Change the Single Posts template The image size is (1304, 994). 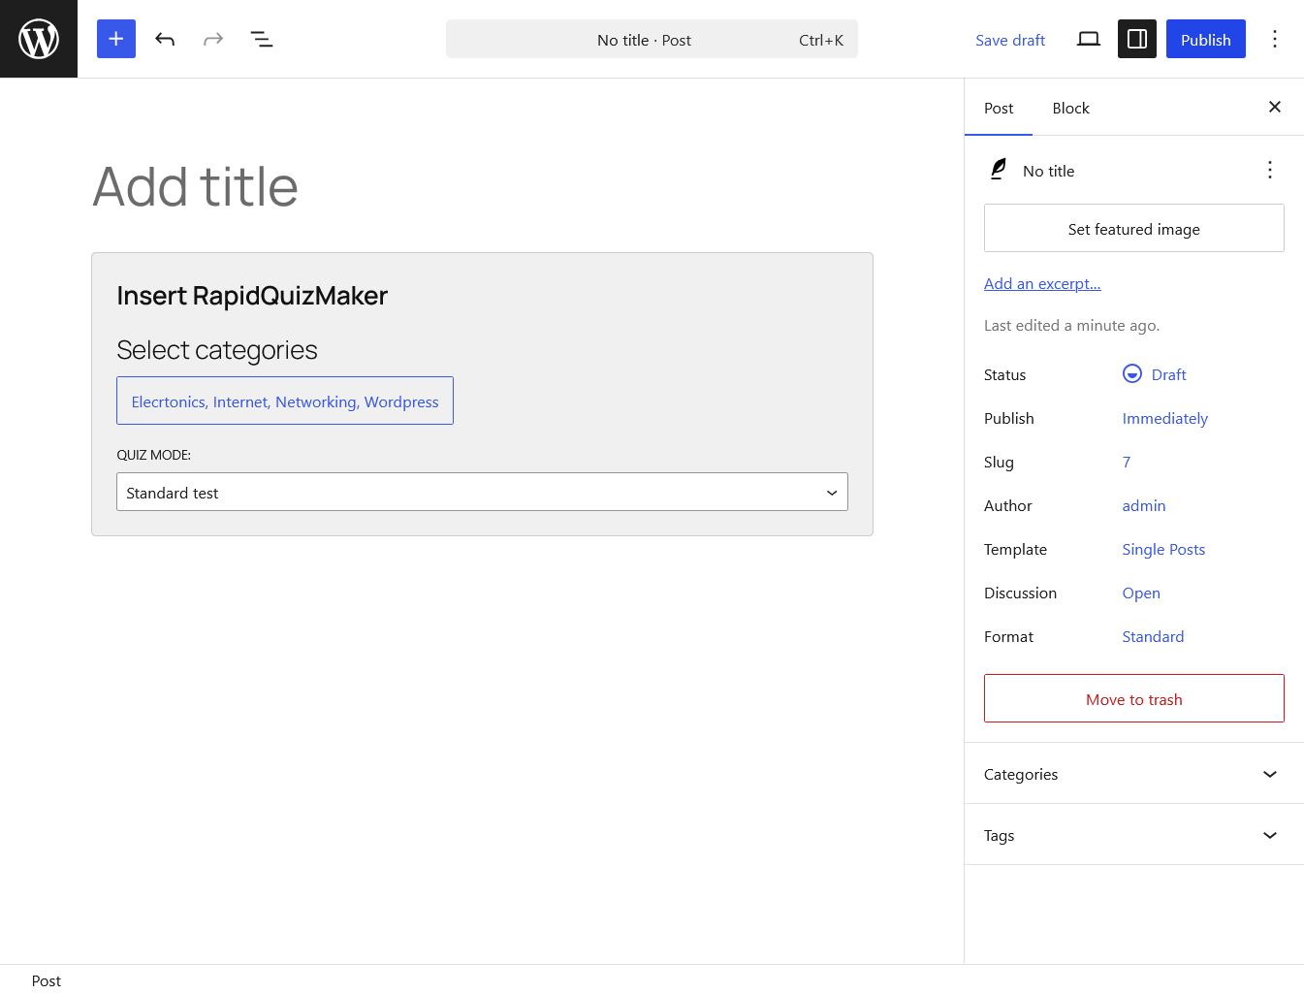[1163, 549]
